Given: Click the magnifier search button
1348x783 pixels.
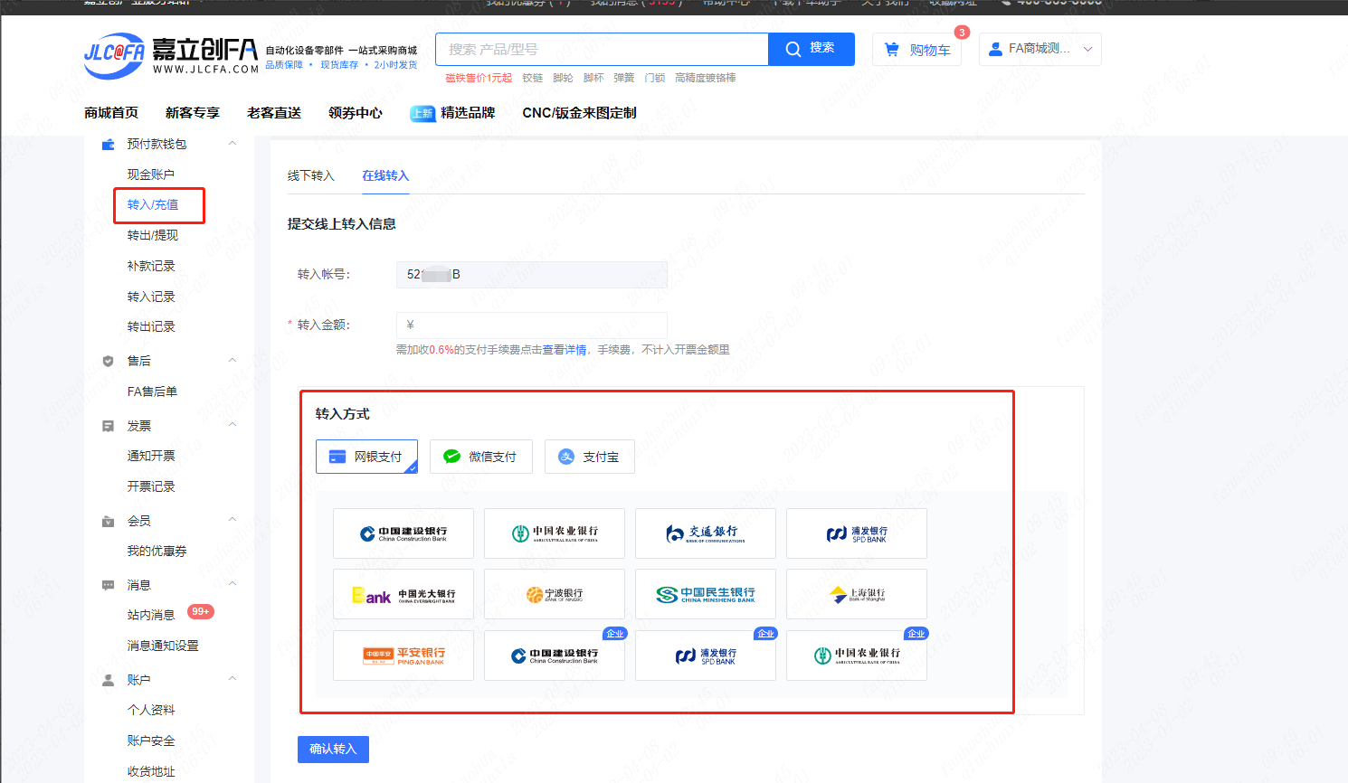Looking at the screenshot, I should pyautogui.click(x=811, y=49).
